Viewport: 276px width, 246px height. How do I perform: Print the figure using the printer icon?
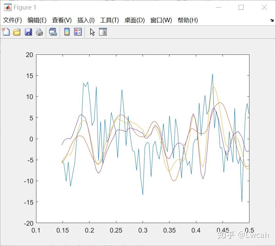[39, 32]
